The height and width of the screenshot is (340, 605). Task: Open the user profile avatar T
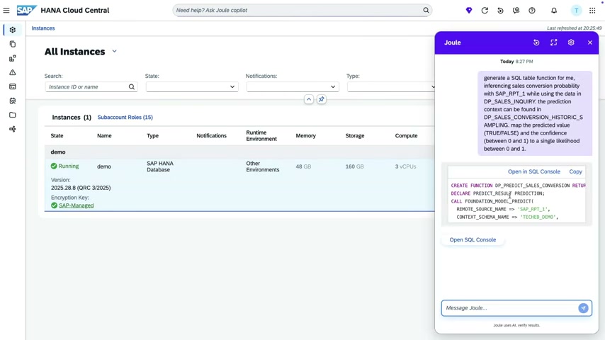point(576,11)
